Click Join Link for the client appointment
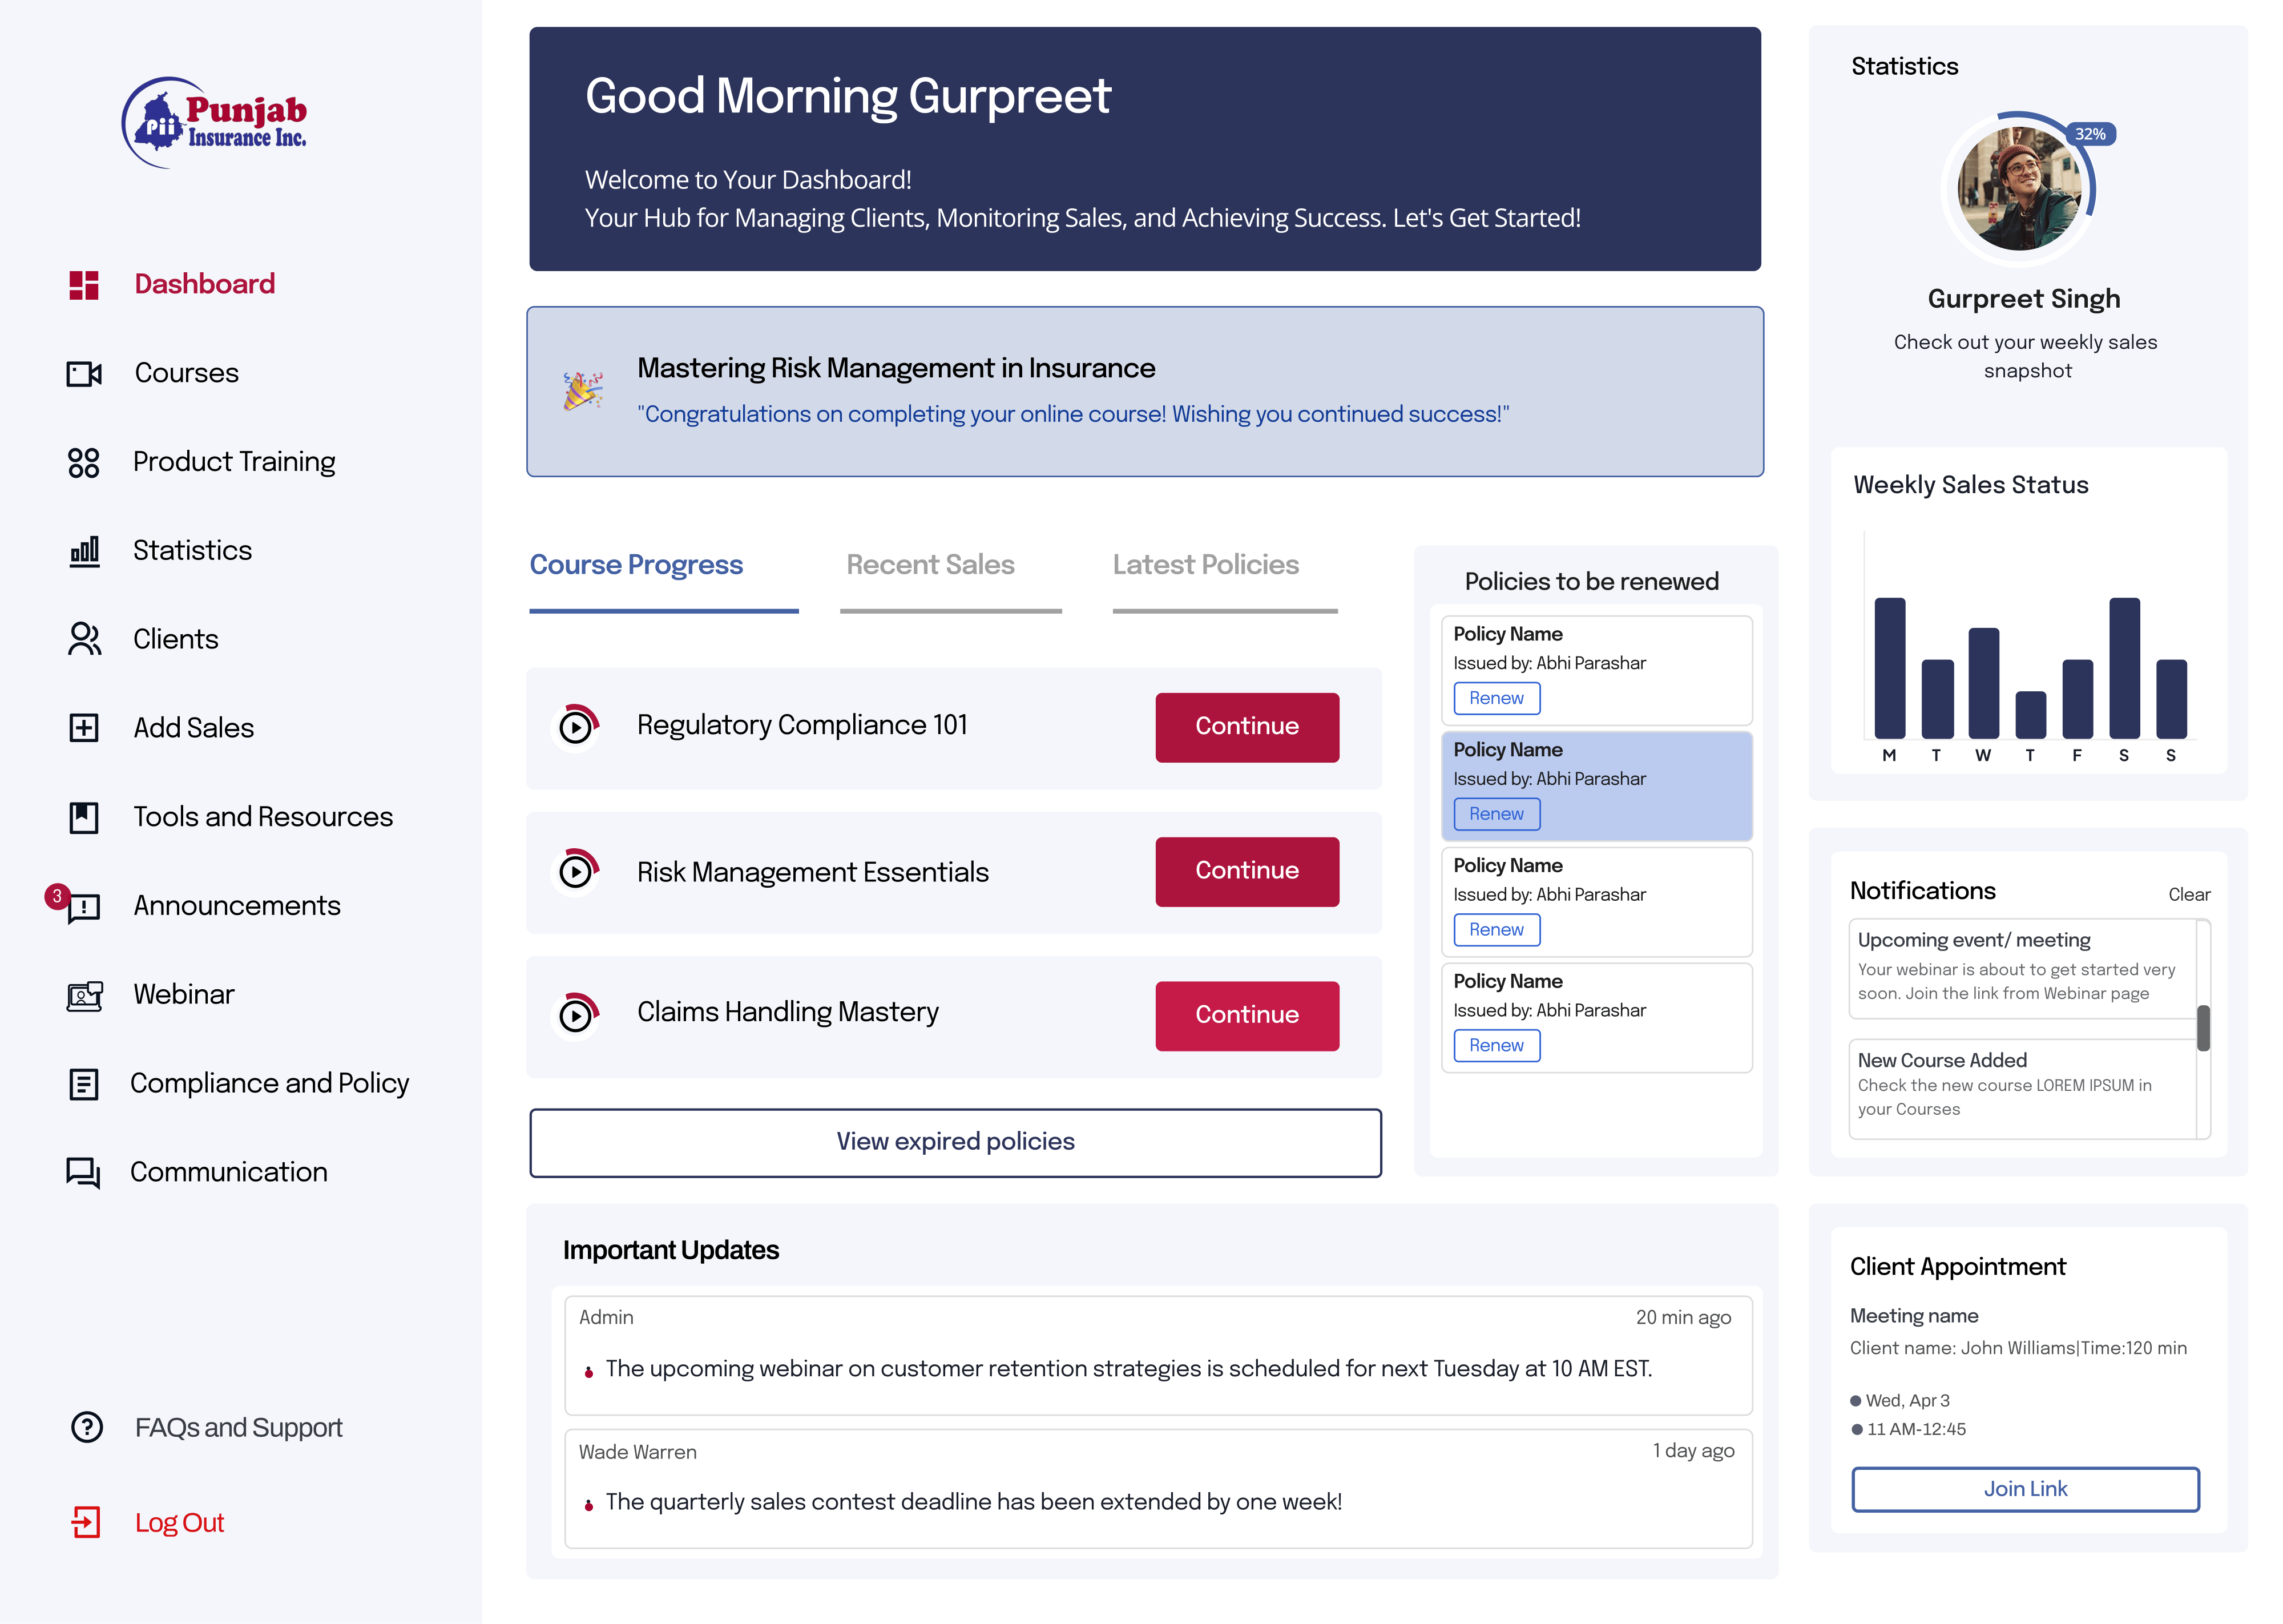 coord(2025,1489)
